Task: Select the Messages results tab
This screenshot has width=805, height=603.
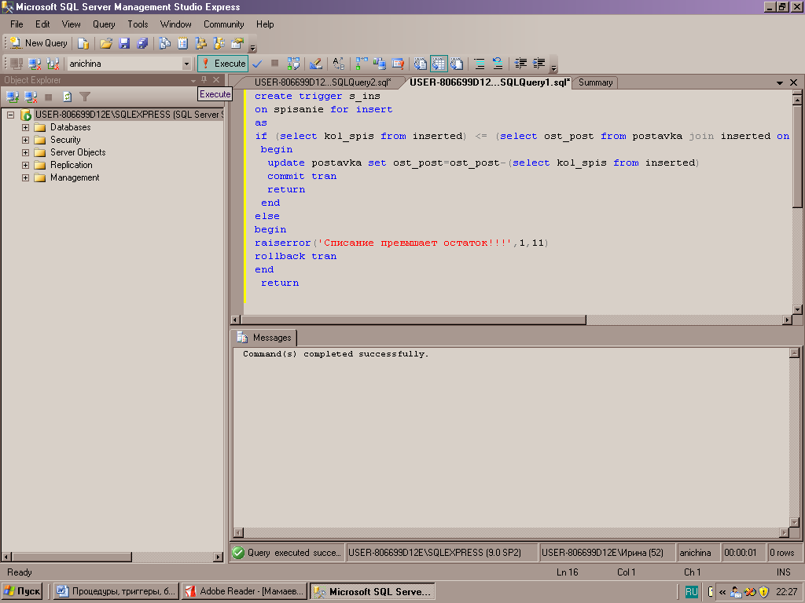Action: pos(264,338)
